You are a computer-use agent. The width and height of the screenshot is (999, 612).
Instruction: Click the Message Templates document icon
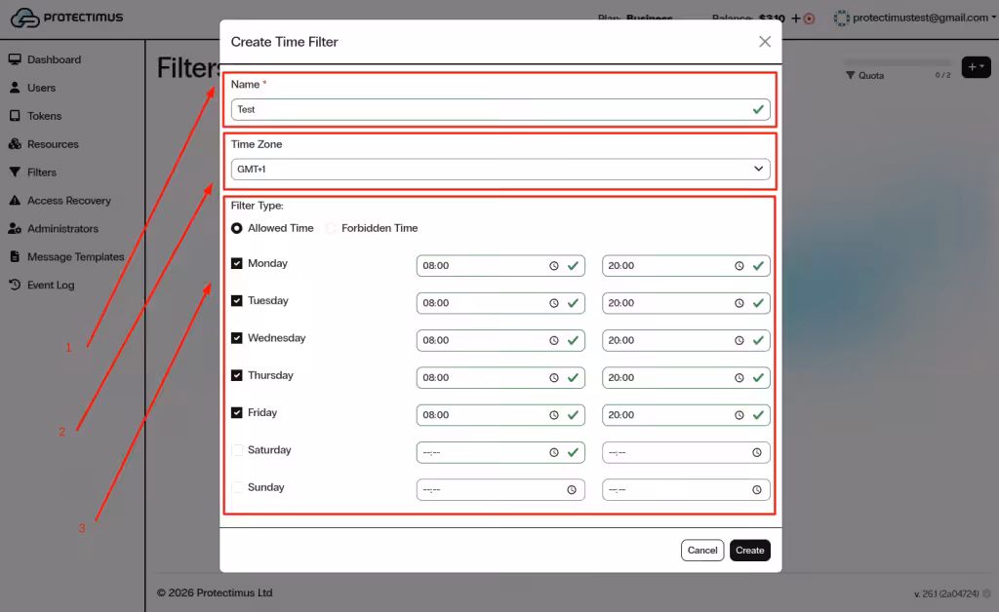15,256
